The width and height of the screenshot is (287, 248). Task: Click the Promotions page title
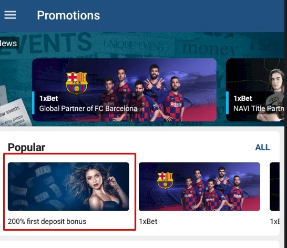68,15
